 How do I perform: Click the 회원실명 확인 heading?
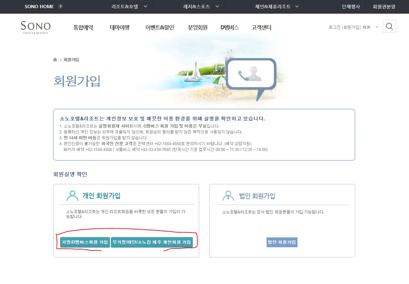[x=70, y=174]
